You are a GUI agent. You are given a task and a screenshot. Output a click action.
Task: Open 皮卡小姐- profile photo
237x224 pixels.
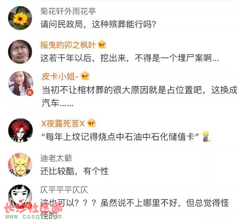click(21, 84)
